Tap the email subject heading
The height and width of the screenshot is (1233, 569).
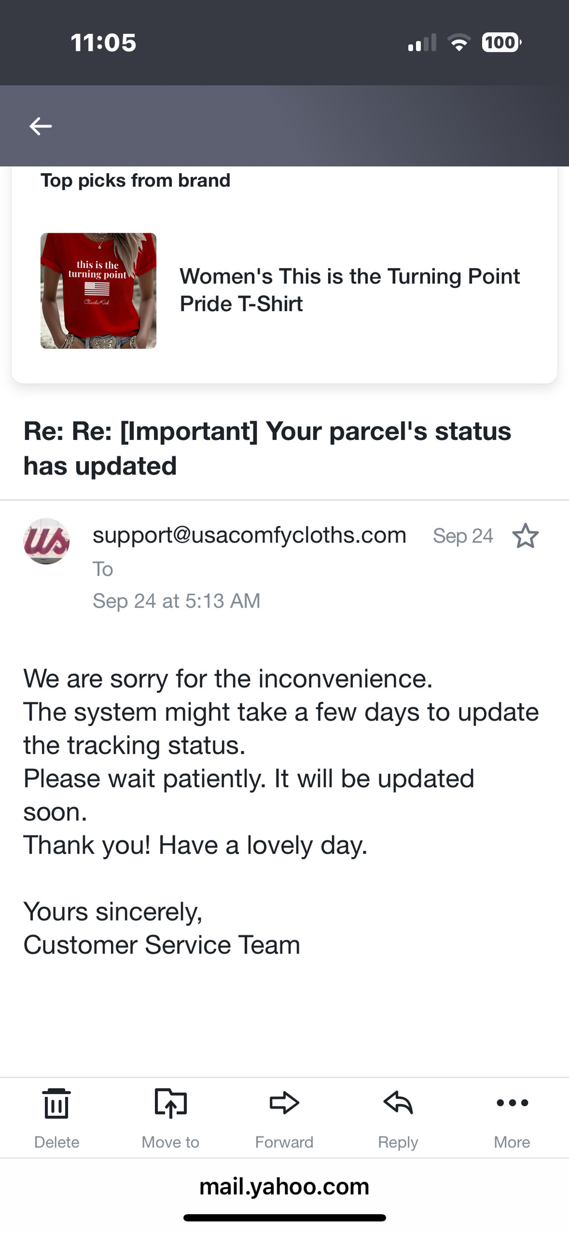pos(267,448)
